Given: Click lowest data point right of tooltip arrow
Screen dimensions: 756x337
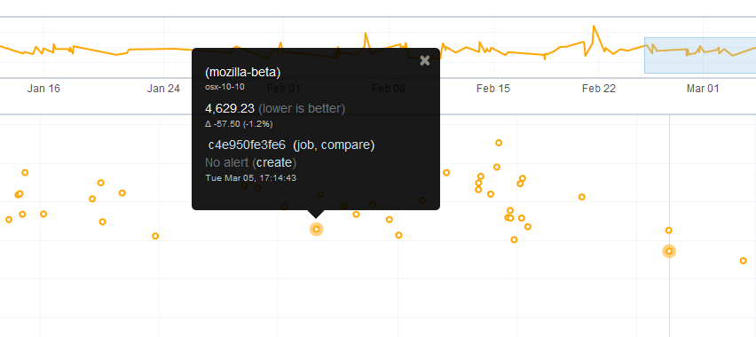Looking at the screenshot, I should click(x=398, y=235).
